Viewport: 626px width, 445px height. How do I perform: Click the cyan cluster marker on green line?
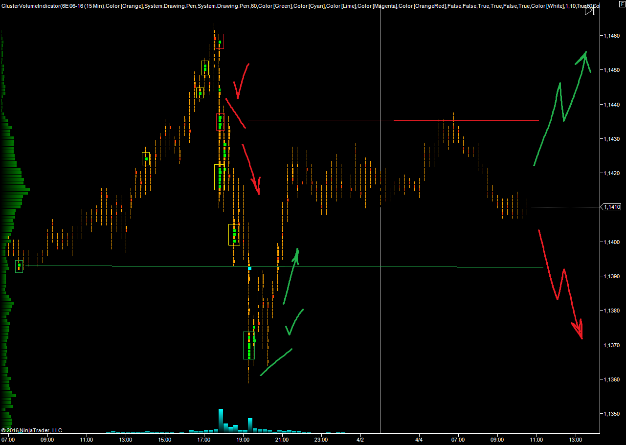(x=249, y=268)
